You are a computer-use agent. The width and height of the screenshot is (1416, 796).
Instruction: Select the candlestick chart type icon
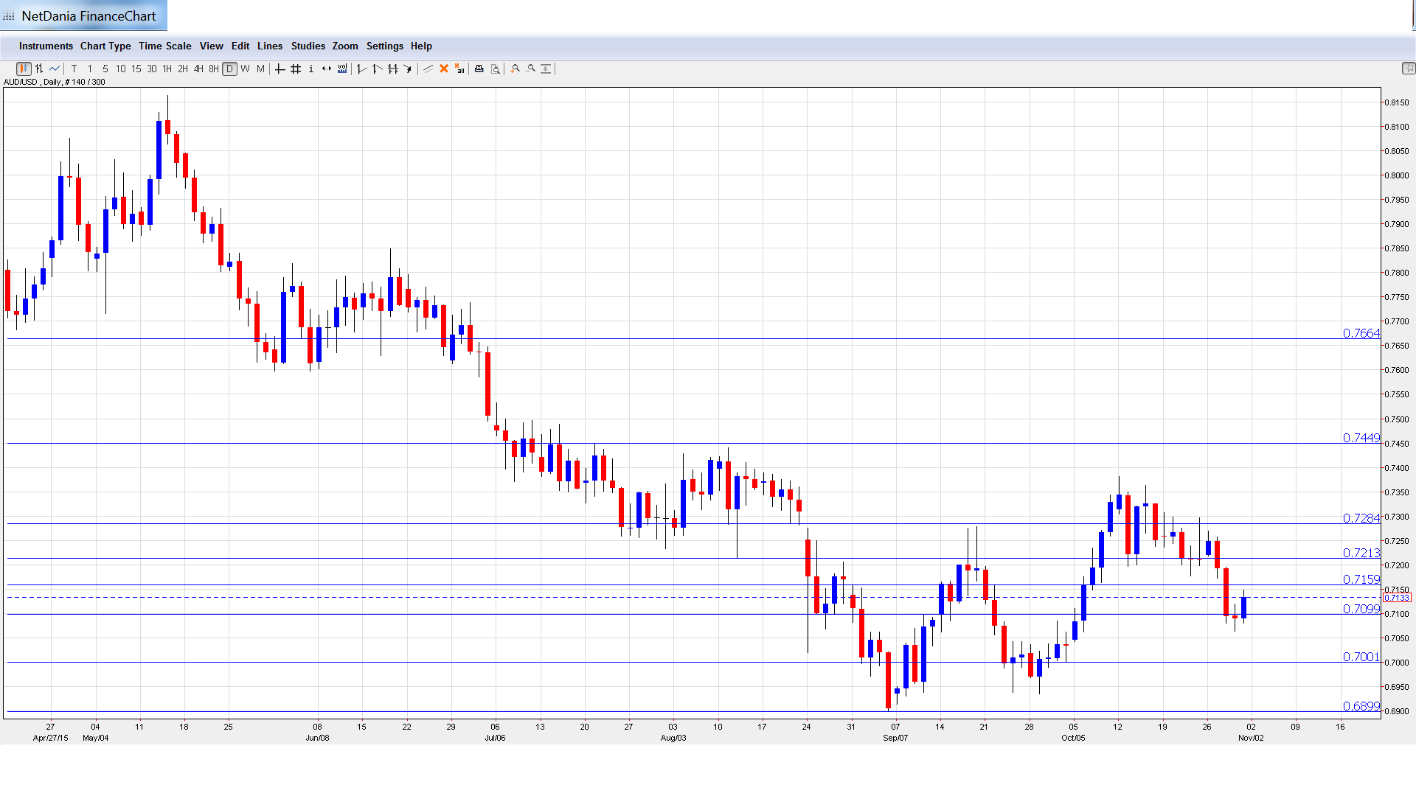[x=24, y=69]
